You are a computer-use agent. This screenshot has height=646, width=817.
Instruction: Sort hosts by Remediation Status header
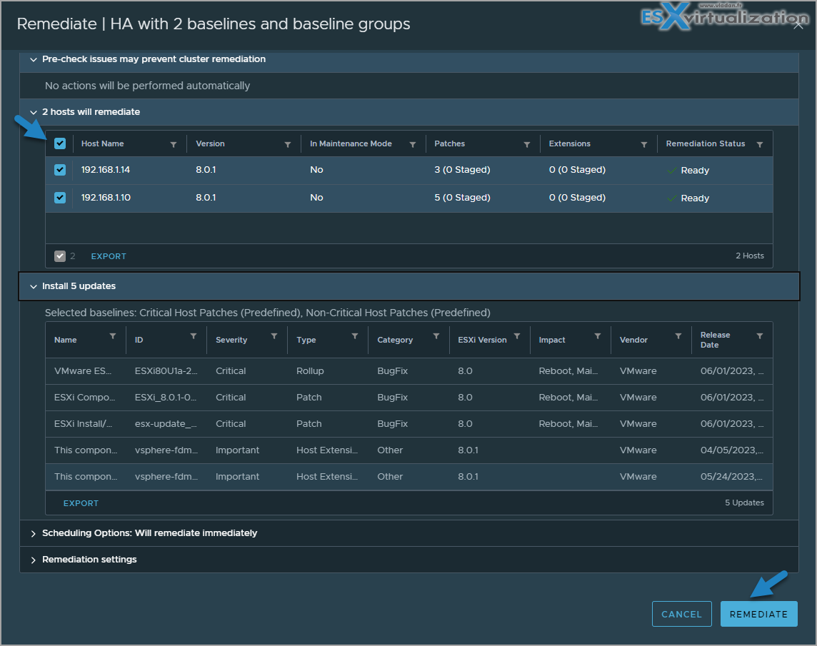click(x=706, y=143)
